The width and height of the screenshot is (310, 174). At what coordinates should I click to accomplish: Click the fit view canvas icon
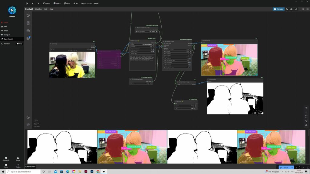(306, 116)
